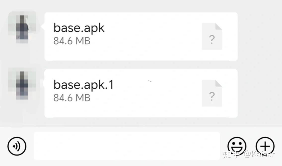Click the question mark file icon on base.apk.1

pos(212,93)
